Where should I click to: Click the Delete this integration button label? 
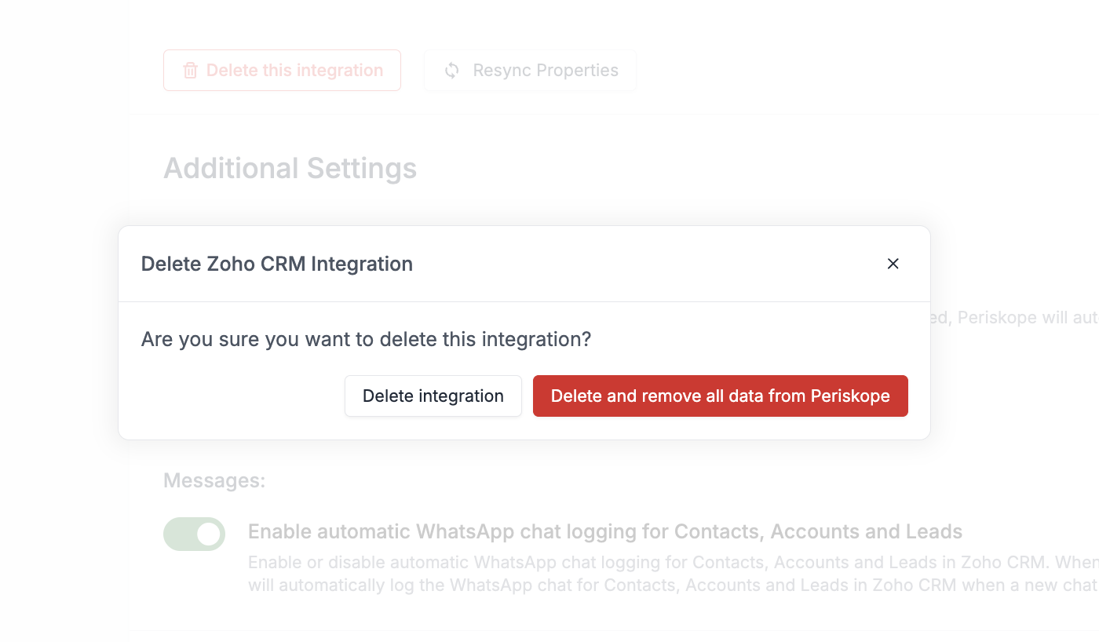pyautogui.click(x=294, y=71)
